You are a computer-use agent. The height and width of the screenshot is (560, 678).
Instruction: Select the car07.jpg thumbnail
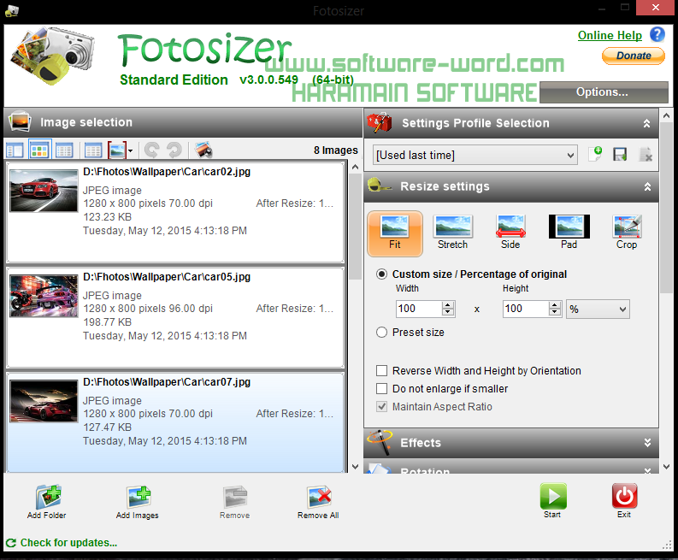tap(44, 401)
